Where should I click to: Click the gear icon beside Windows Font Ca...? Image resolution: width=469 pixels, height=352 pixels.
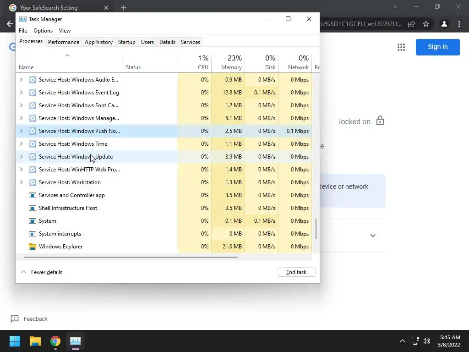point(33,105)
